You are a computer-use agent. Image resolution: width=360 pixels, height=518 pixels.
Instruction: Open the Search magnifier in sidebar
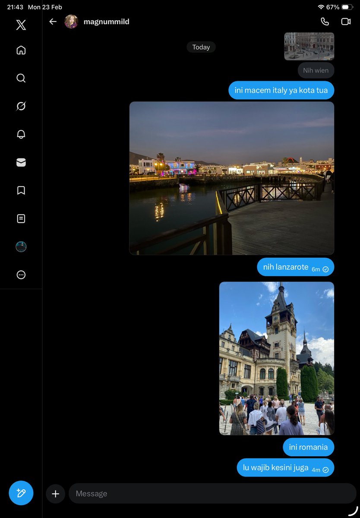tap(21, 78)
